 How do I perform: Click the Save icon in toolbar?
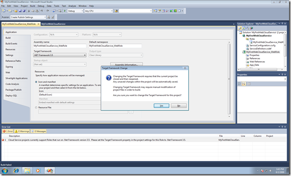[20, 11]
